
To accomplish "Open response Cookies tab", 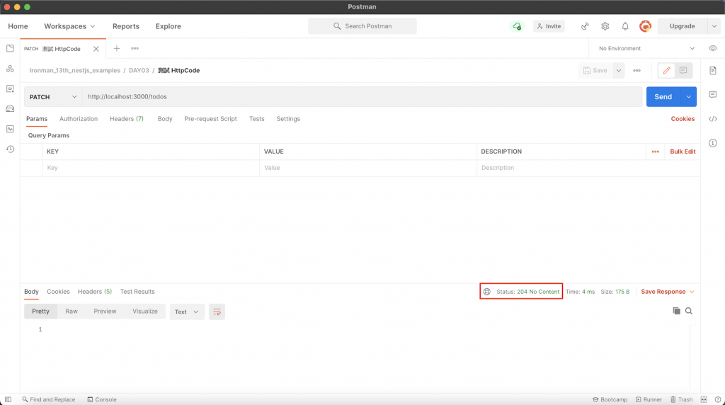I will 58,292.
